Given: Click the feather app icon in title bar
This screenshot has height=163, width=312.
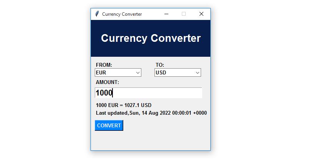Looking at the screenshot, I should click(x=97, y=14).
